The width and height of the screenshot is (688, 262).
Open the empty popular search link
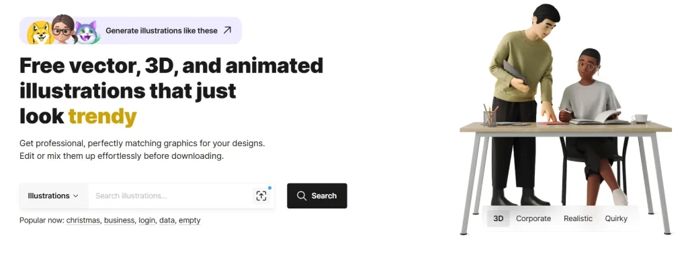point(189,220)
